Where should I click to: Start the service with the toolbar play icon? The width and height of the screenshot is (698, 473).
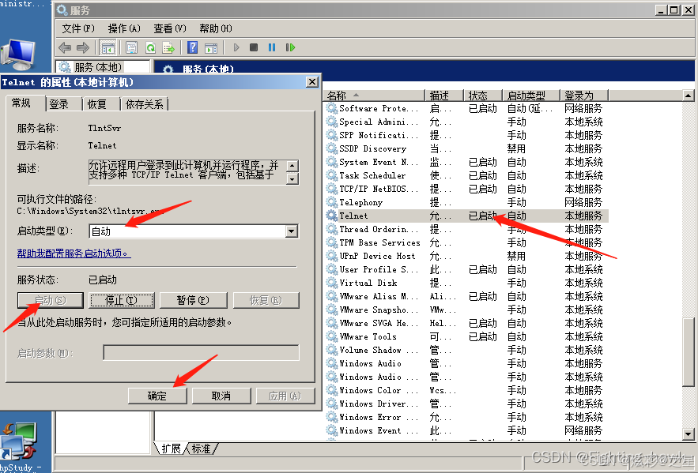236,47
